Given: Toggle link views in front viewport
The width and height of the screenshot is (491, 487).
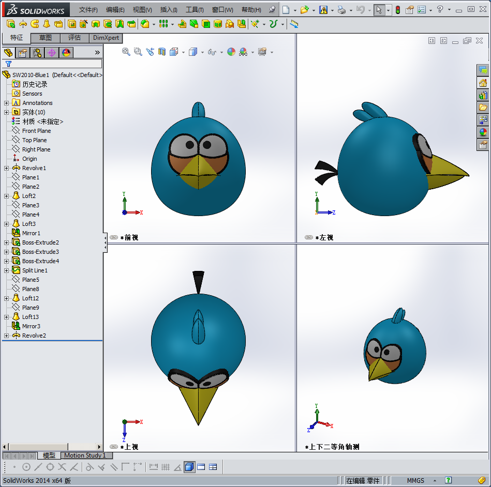Looking at the screenshot, I should [114, 237].
